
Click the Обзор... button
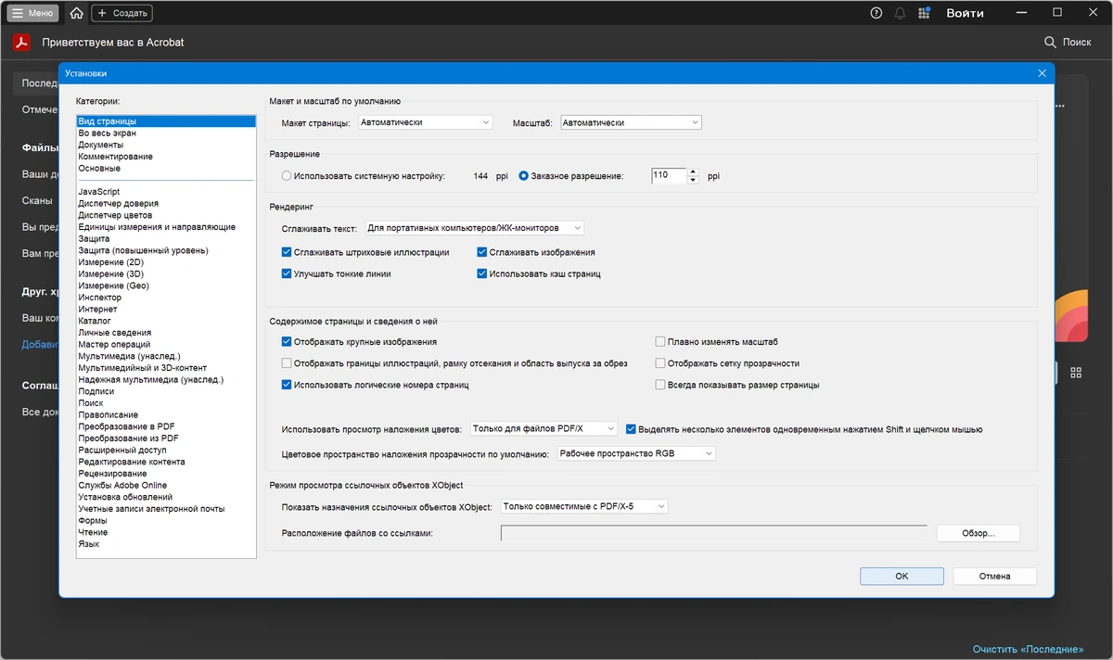coord(979,533)
